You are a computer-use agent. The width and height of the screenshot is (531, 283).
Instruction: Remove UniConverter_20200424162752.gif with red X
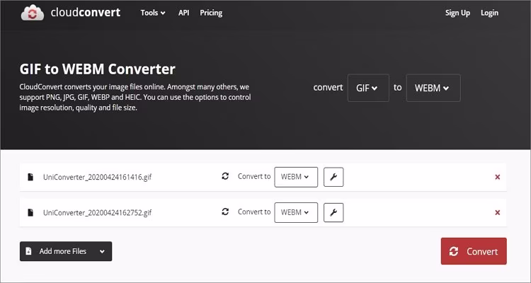pos(498,212)
